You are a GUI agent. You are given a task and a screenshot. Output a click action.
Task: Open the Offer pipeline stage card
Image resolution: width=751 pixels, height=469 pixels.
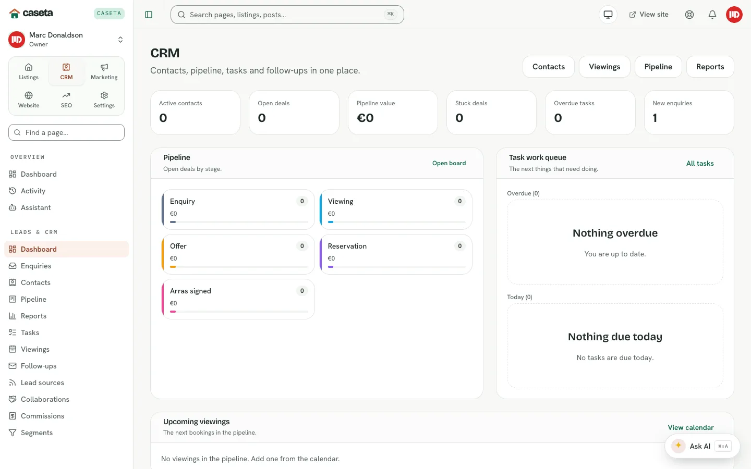pos(238,254)
